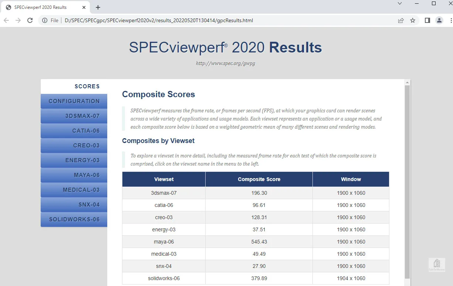Viewport: 453px width, 286px height.
Task: Click the vertical scrollbar thumb
Action: (x=408, y=182)
